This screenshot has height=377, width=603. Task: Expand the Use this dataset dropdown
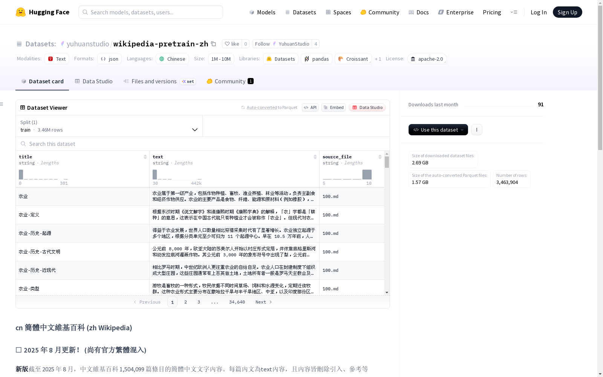point(438,130)
